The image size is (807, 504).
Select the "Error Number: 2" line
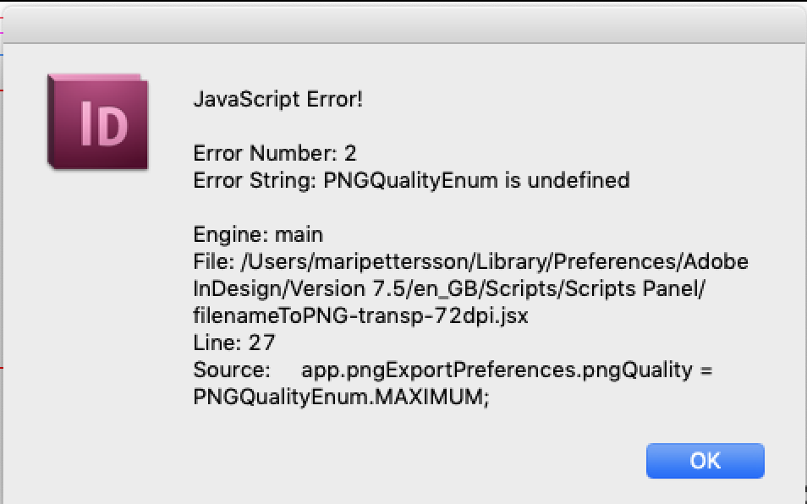pyautogui.click(x=275, y=153)
